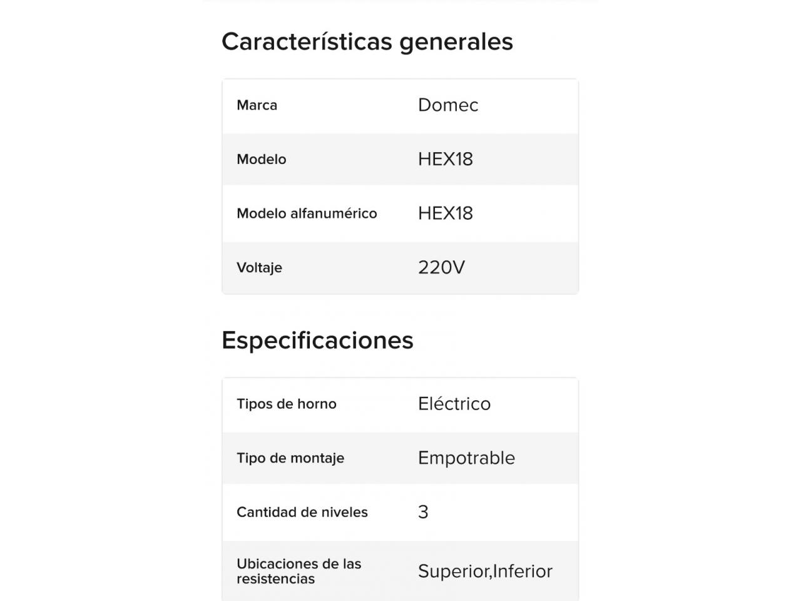The width and height of the screenshot is (801, 601).
Task: Click the Características generales table card
Action: [x=400, y=187]
